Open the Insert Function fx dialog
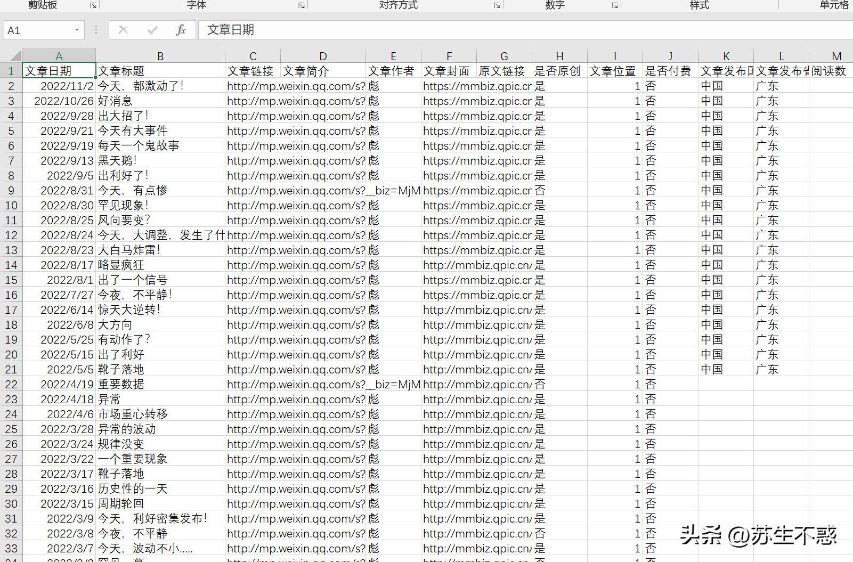Image resolution: width=853 pixels, height=562 pixels. click(x=181, y=30)
